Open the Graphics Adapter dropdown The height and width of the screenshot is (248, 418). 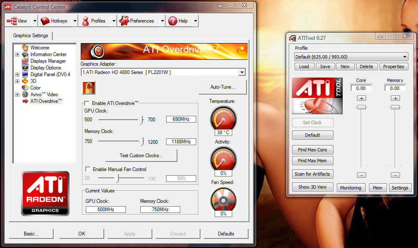tap(242, 72)
